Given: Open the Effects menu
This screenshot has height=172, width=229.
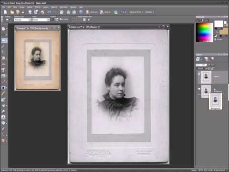Looking at the screenshot, I should coord(38,7).
